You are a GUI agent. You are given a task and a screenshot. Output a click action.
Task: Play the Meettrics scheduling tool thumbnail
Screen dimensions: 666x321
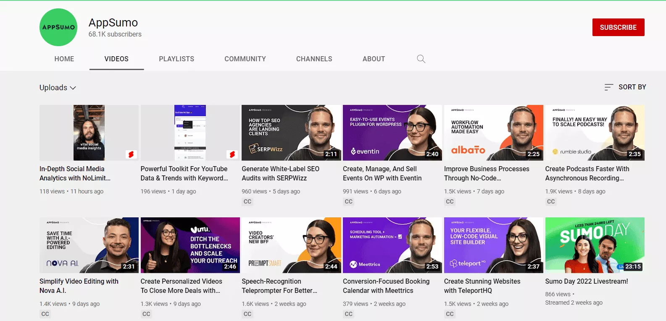tap(392, 245)
